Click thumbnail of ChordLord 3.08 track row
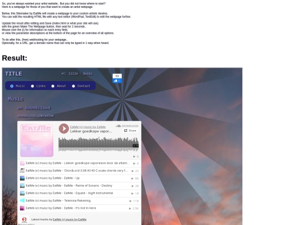300x225 pixels. tap(22, 171)
